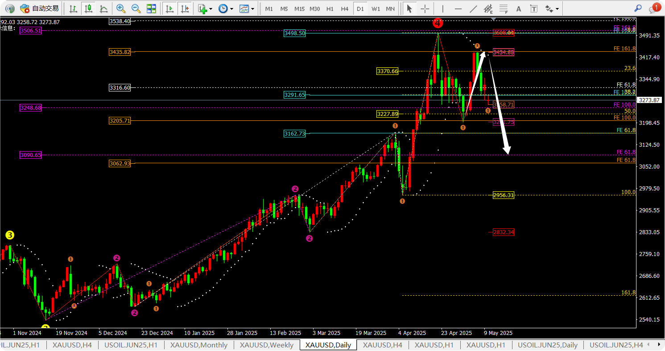Toggle the Chart Shift option
This screenshot has height=351, width=665.
pyautogui.click(x=184, y=8)
